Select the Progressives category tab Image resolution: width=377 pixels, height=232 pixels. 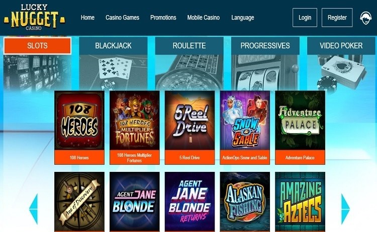[x=265, y=46]
